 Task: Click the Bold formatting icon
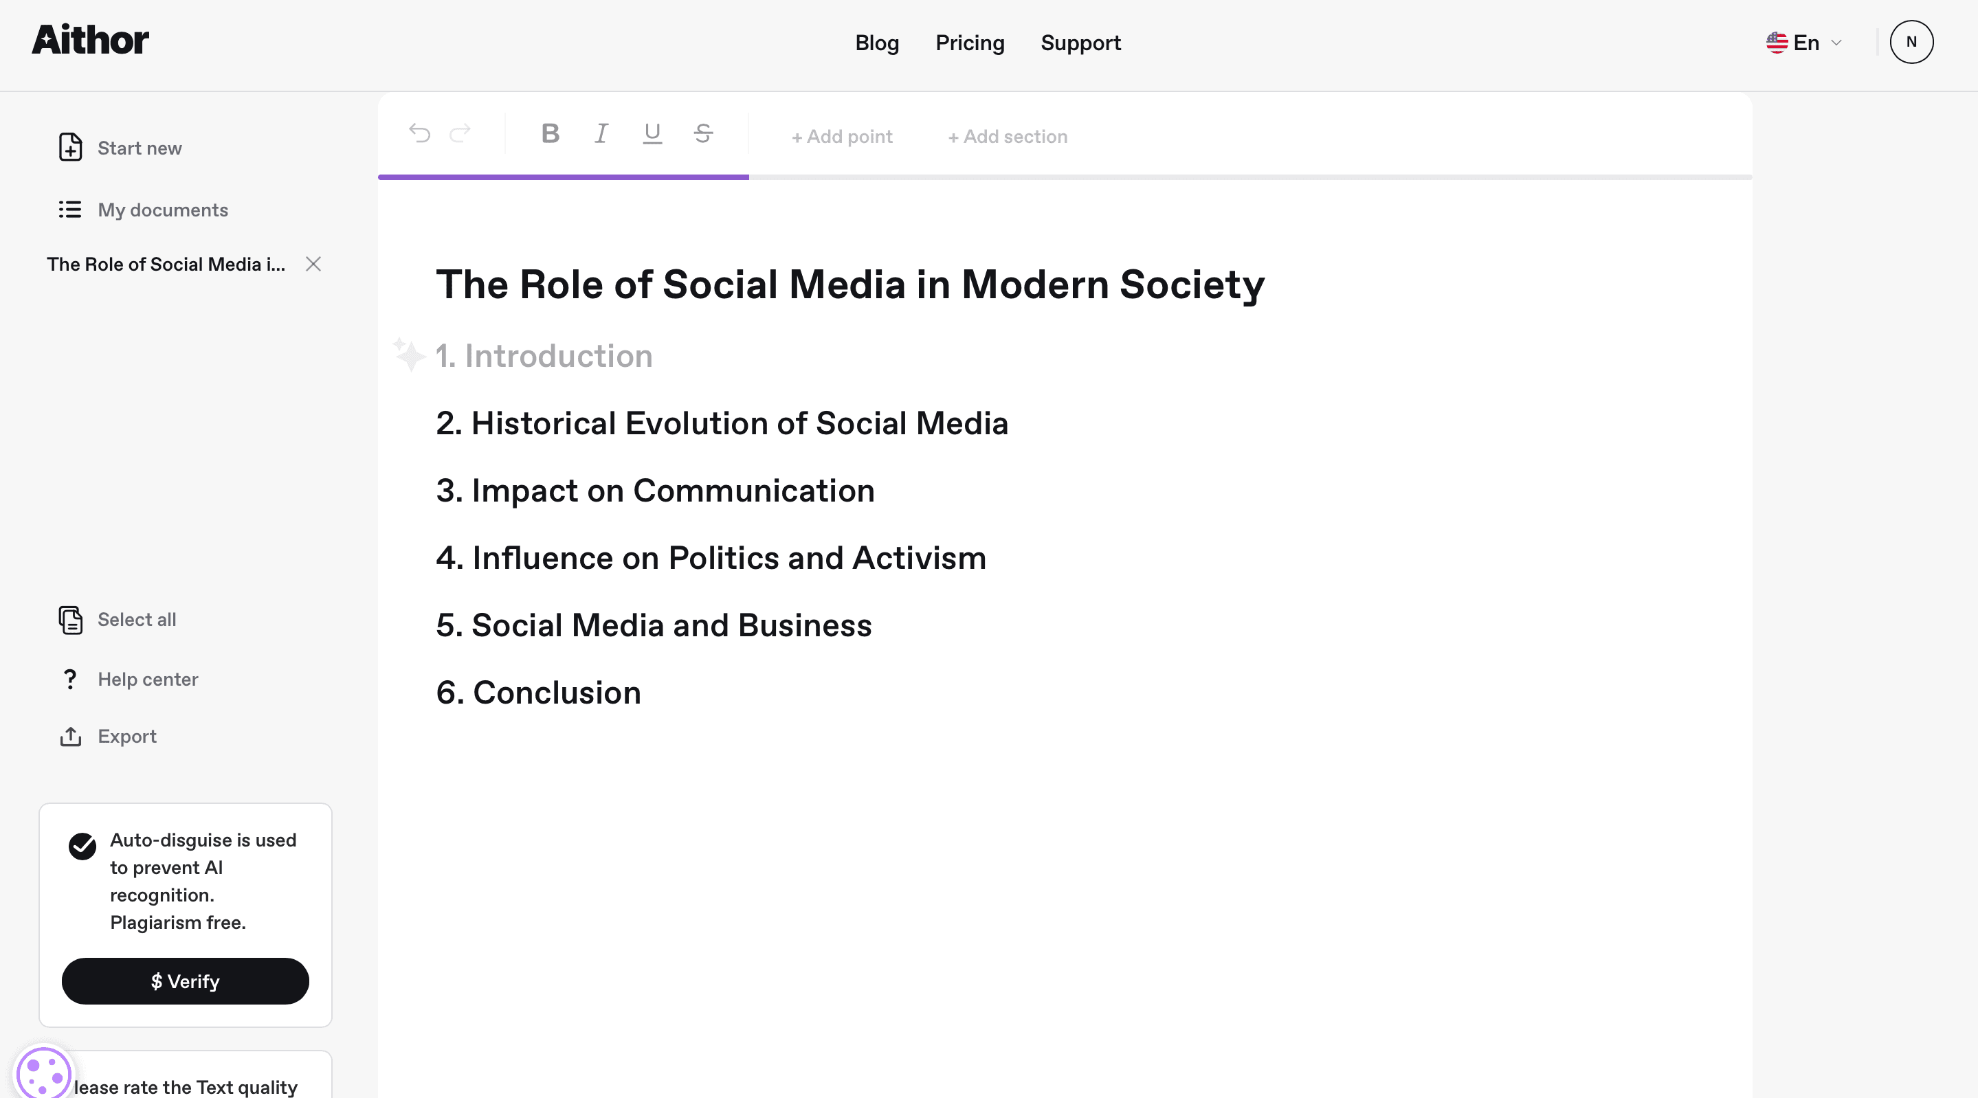[551, 133]
